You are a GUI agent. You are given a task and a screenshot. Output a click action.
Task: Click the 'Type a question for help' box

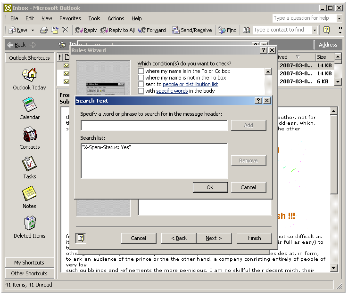[x=304, y=18]
